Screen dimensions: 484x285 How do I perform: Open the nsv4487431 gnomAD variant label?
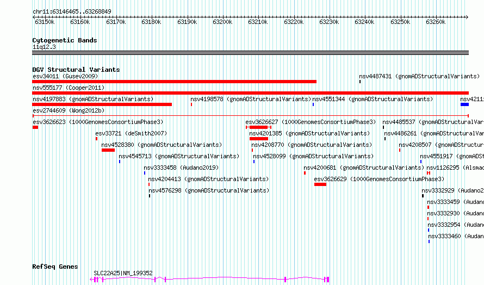coord(419,76)
